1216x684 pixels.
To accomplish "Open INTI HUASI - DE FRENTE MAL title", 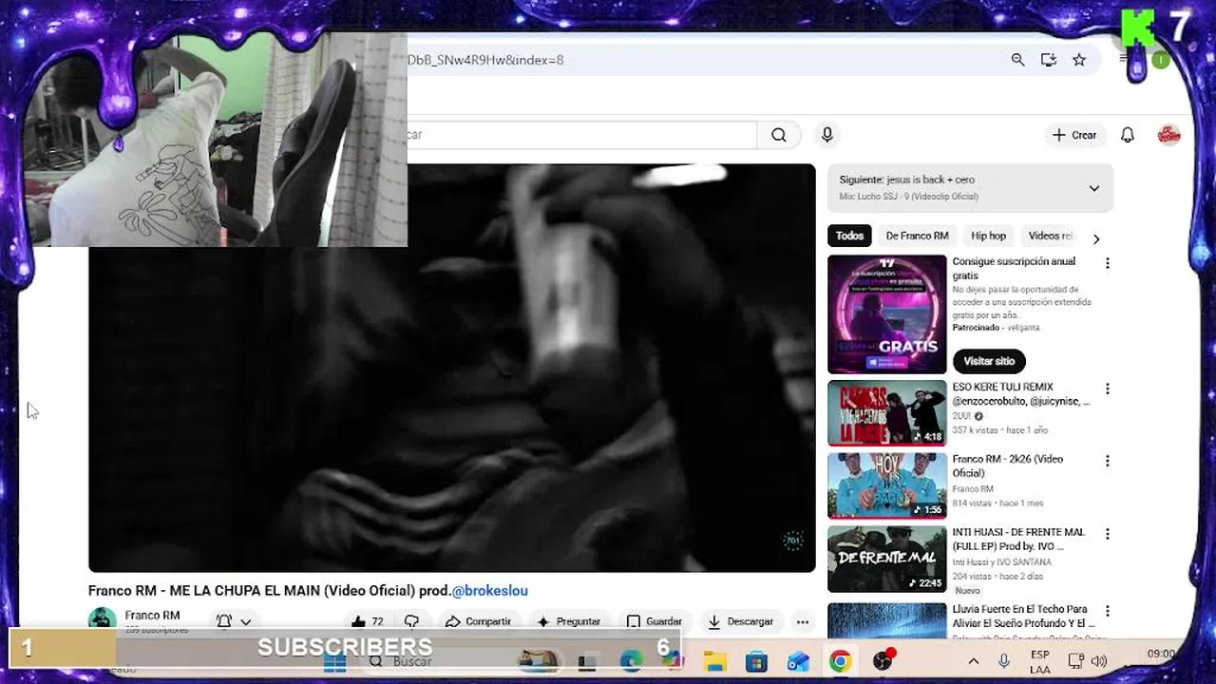I will [1018, 539].
